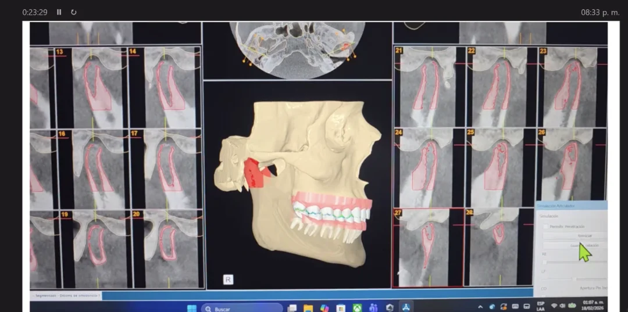Click the restart loop icon beside pause
628x312 pixels.
(x=74, y=12)
